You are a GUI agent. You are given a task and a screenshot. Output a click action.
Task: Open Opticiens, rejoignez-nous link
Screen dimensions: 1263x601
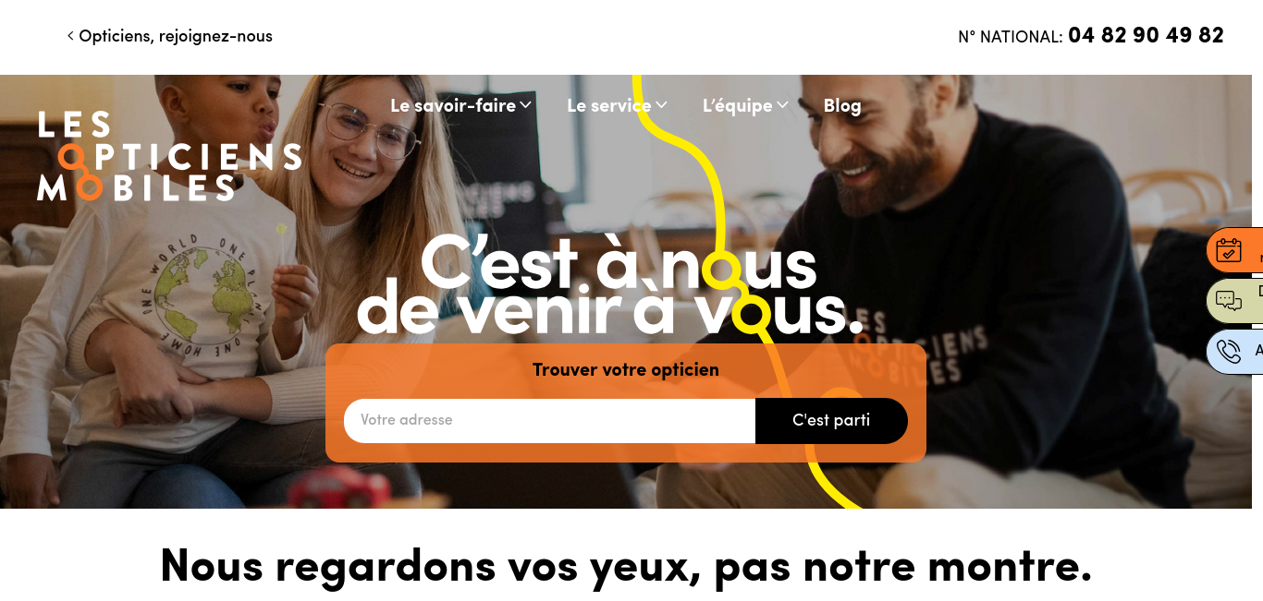coord(176,36)
